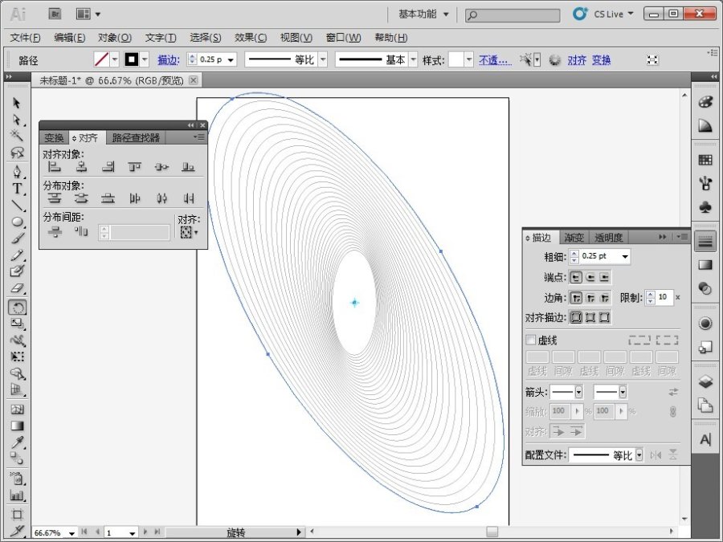Select the Rotate tool
The image size is (723, 542).
(17, 308)
